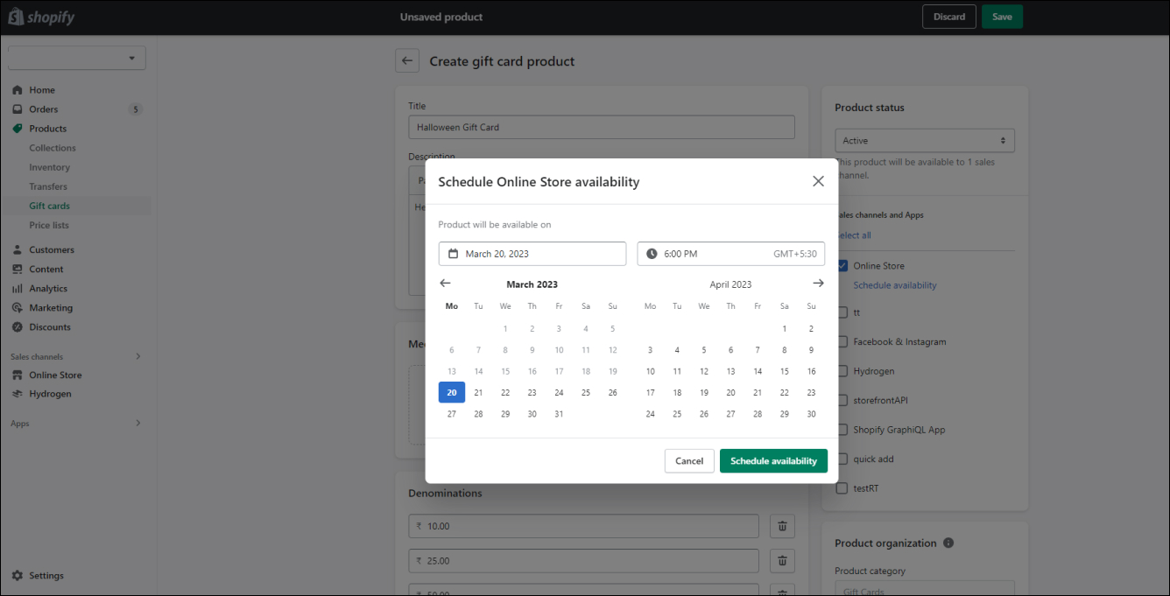Select April 15 in the calendar

(785, 371)
